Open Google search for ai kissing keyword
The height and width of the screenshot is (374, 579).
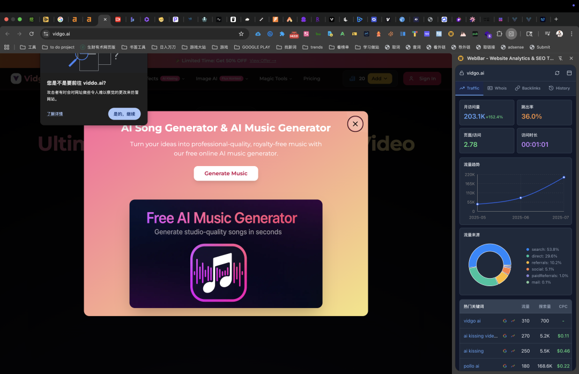click(504, 351)
